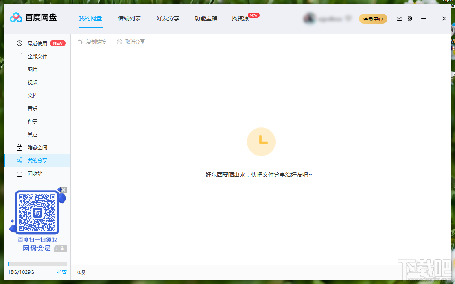
Task: Click 取消分享 toolbar button
Action: 131,42
